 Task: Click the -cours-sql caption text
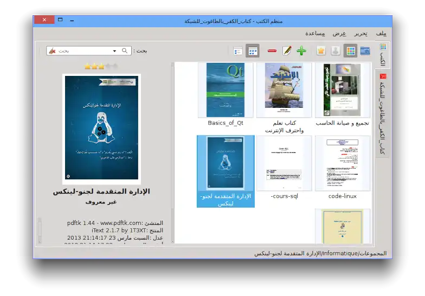click(x=284, y=196)
